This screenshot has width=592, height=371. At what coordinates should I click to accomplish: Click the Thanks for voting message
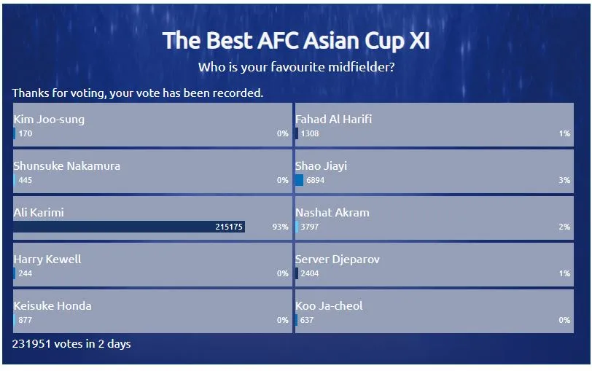pos(138,93)
